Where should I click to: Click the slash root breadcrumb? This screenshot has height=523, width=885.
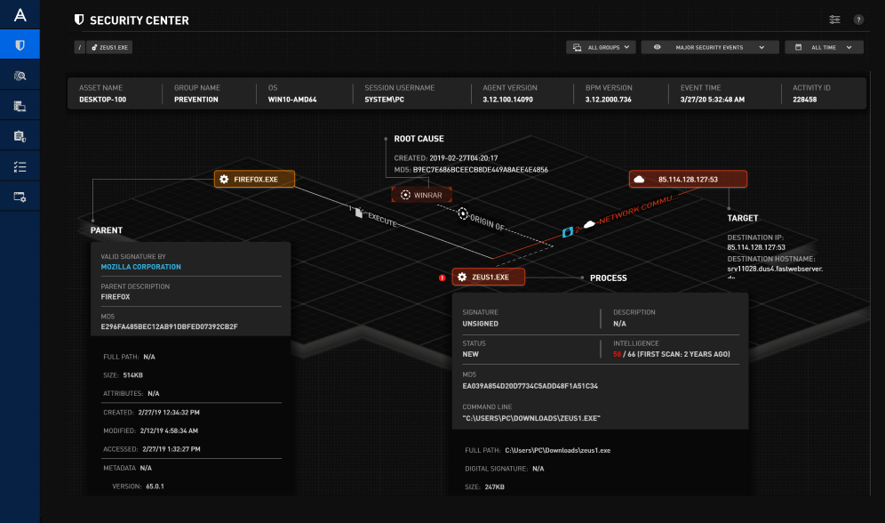coord(80,47)
